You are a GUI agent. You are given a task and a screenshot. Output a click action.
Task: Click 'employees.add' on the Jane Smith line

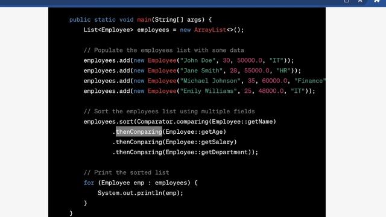(x=107, y=71)
